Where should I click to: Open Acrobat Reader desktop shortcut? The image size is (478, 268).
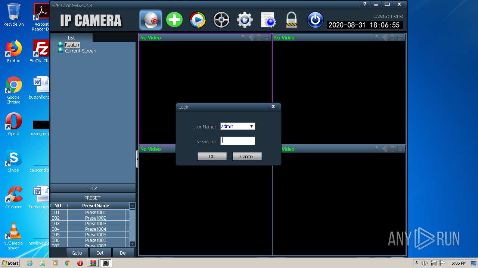[x=41, y=17]
